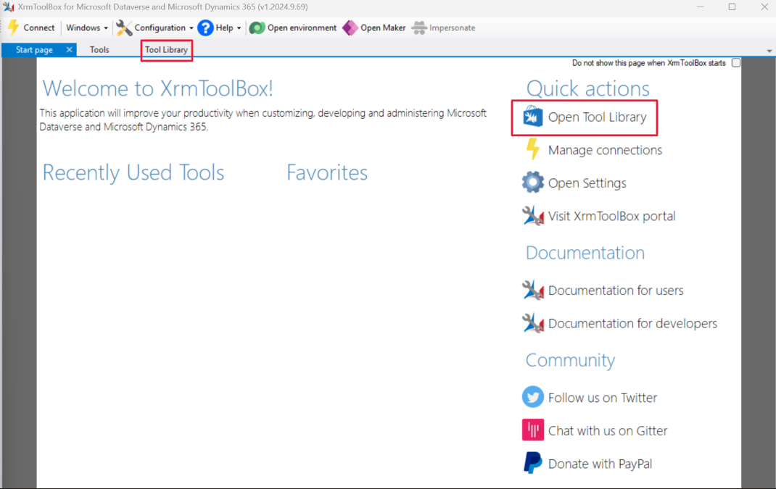Click the 'Quick actions' heading
Image resolution: width=776 pixels, height=489 pixels.
(x=588, y=88)
